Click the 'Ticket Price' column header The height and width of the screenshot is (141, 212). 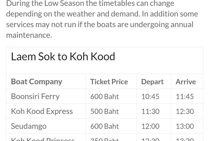click(x=109, y=82)
